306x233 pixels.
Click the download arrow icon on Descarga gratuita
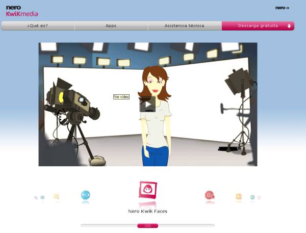[289, 26]
